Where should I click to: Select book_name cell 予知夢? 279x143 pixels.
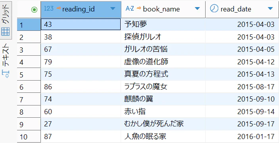164,24
